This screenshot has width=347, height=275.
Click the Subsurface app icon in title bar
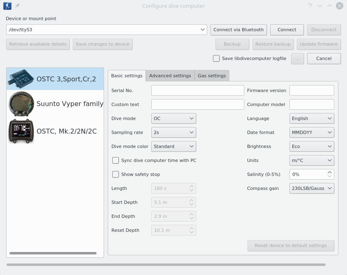(7, 6)
